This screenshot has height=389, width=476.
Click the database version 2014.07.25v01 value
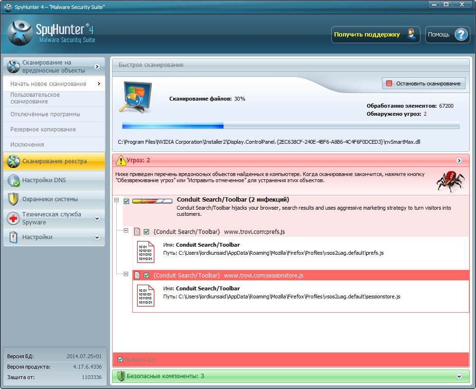pos(84,356)
